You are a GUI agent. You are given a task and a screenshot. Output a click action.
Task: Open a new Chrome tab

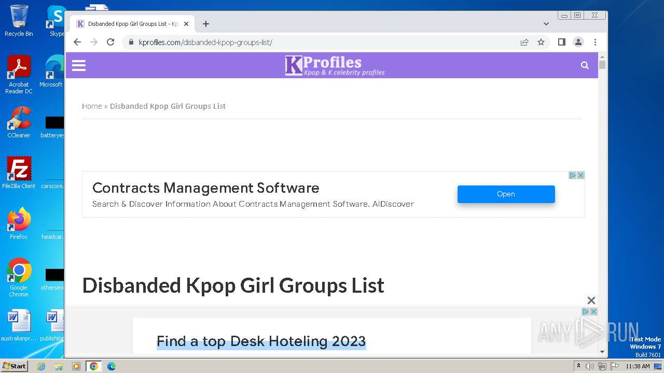click(x=206, y=24)
